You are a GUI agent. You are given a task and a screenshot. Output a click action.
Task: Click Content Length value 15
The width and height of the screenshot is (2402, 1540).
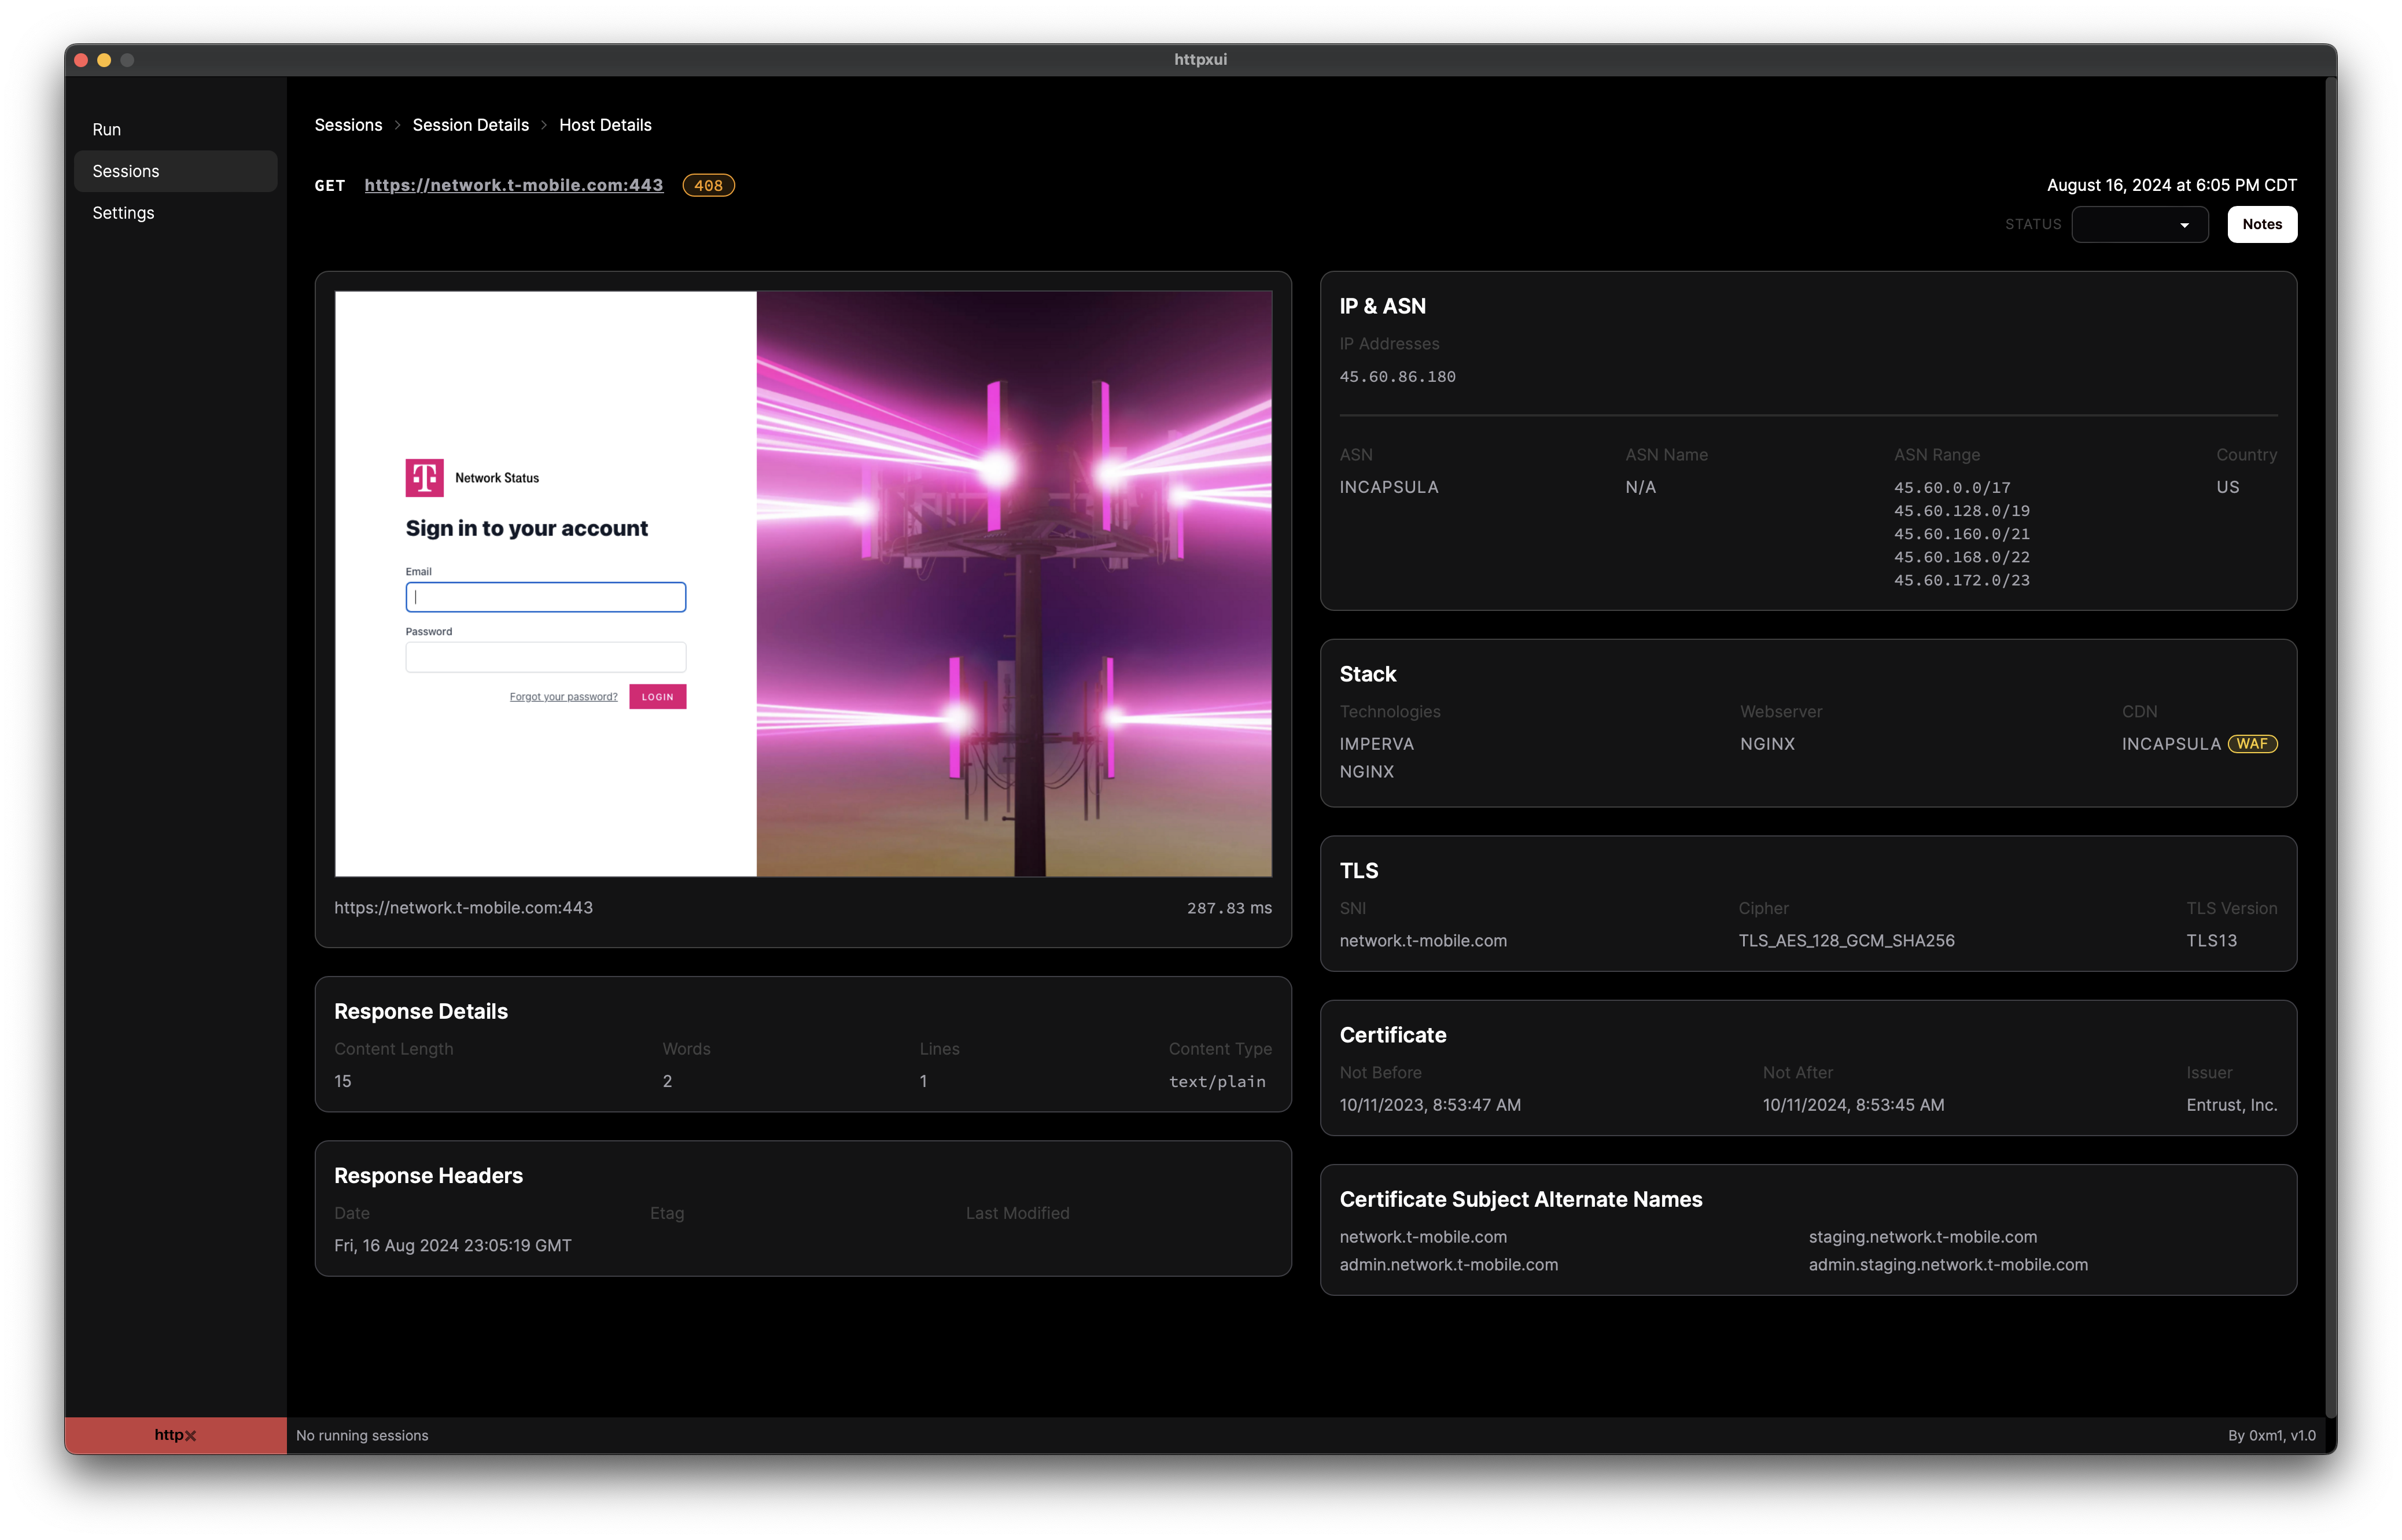point(343,1081)
